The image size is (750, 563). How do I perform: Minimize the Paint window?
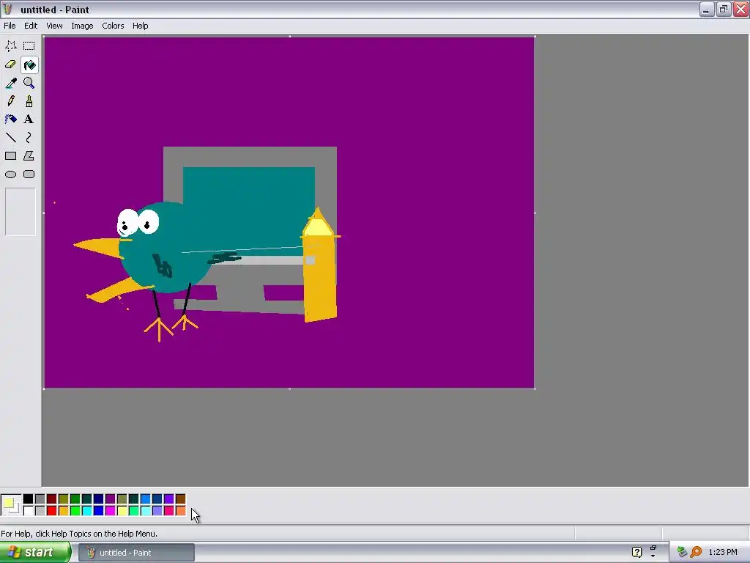[x=707, y=9]
